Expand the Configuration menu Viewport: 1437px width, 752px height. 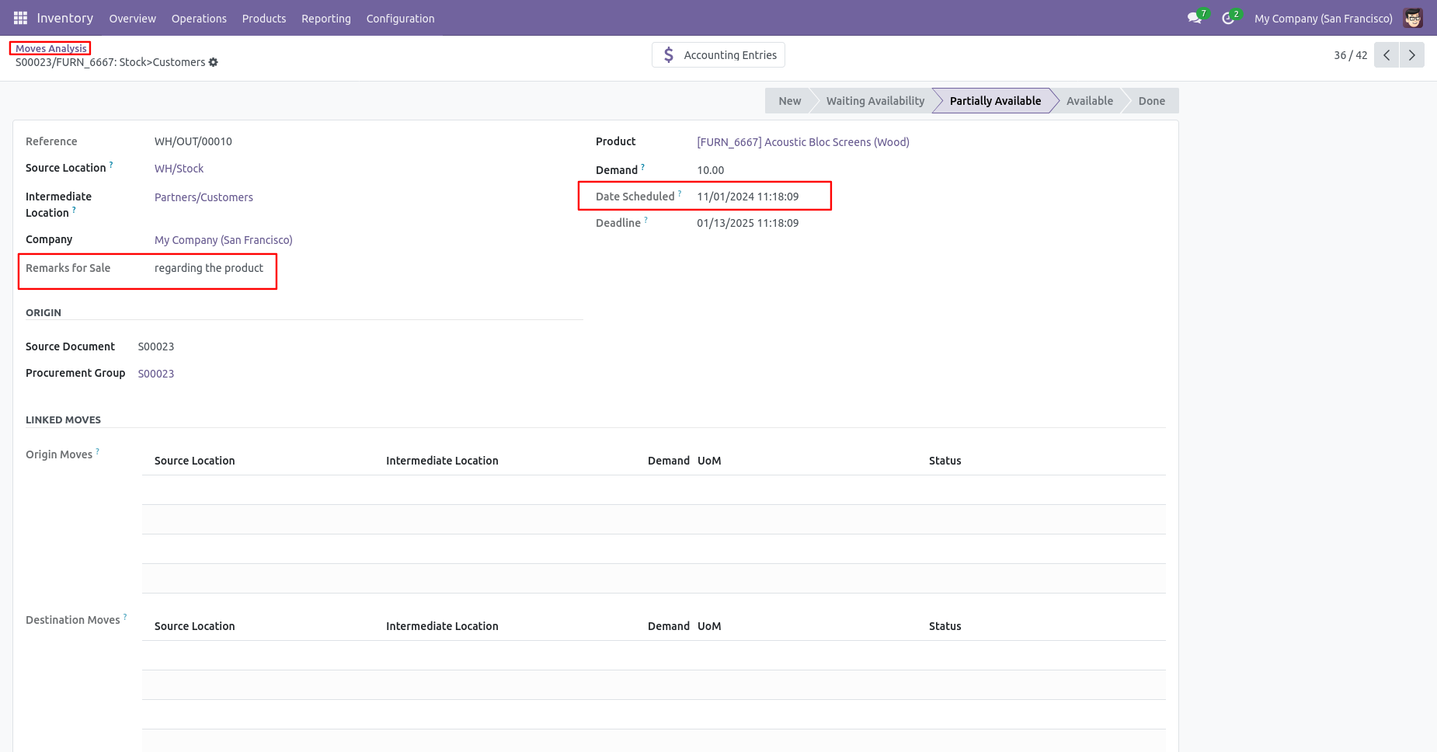400,19
